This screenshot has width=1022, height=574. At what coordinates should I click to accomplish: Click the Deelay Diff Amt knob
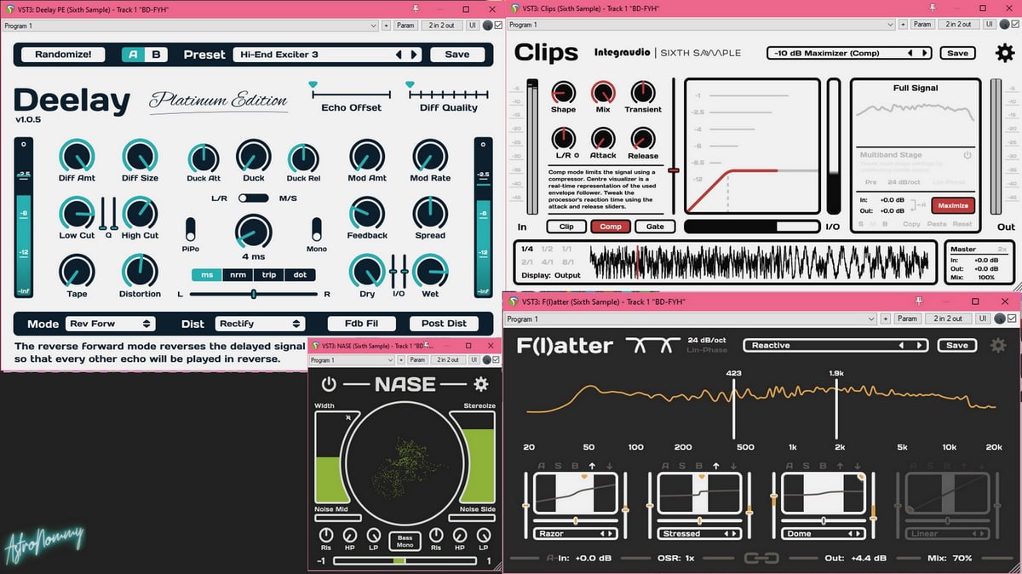(77, 156)
